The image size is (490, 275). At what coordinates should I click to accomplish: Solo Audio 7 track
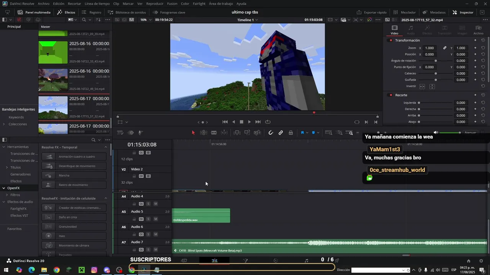(148, 250)
